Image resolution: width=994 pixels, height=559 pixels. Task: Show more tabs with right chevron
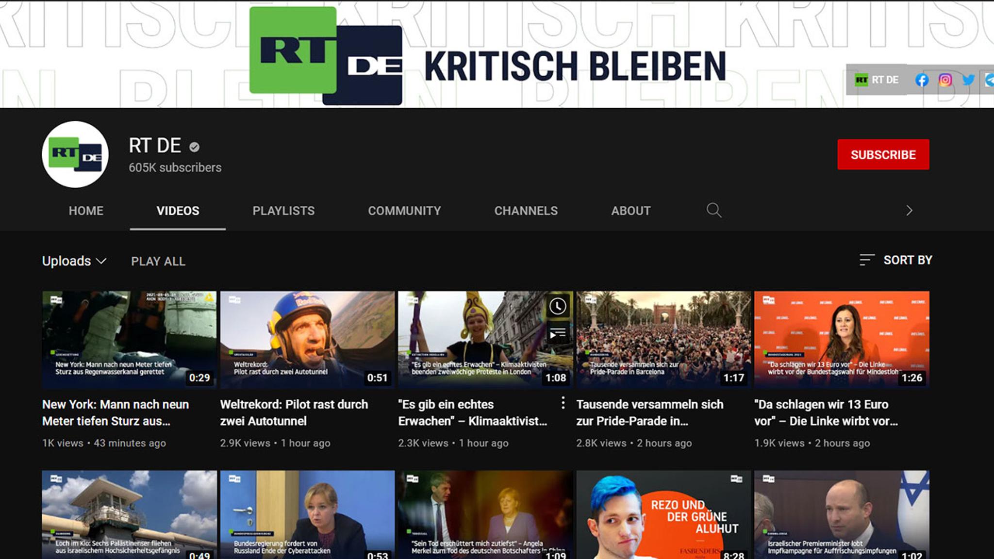click(x=909, y=211)
